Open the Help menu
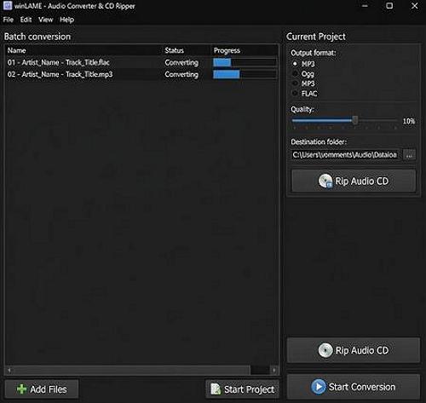This screenshot has width=426, height=403. click(66, 20)
